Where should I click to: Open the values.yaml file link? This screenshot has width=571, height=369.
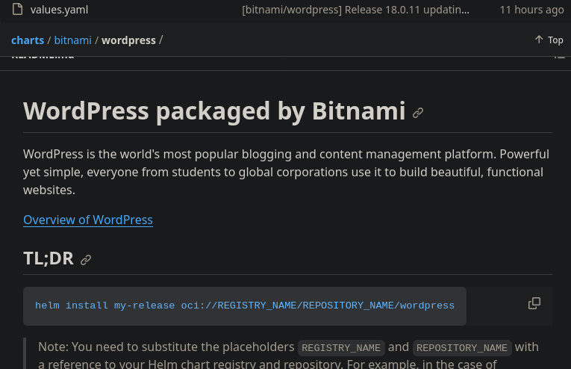coord(60,10)
